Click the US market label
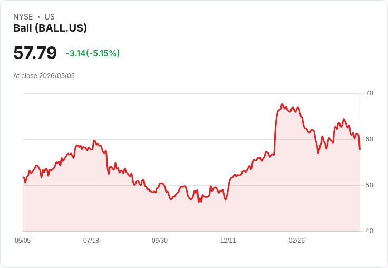The width and height of the screenshot is (388, 268). 50,17
